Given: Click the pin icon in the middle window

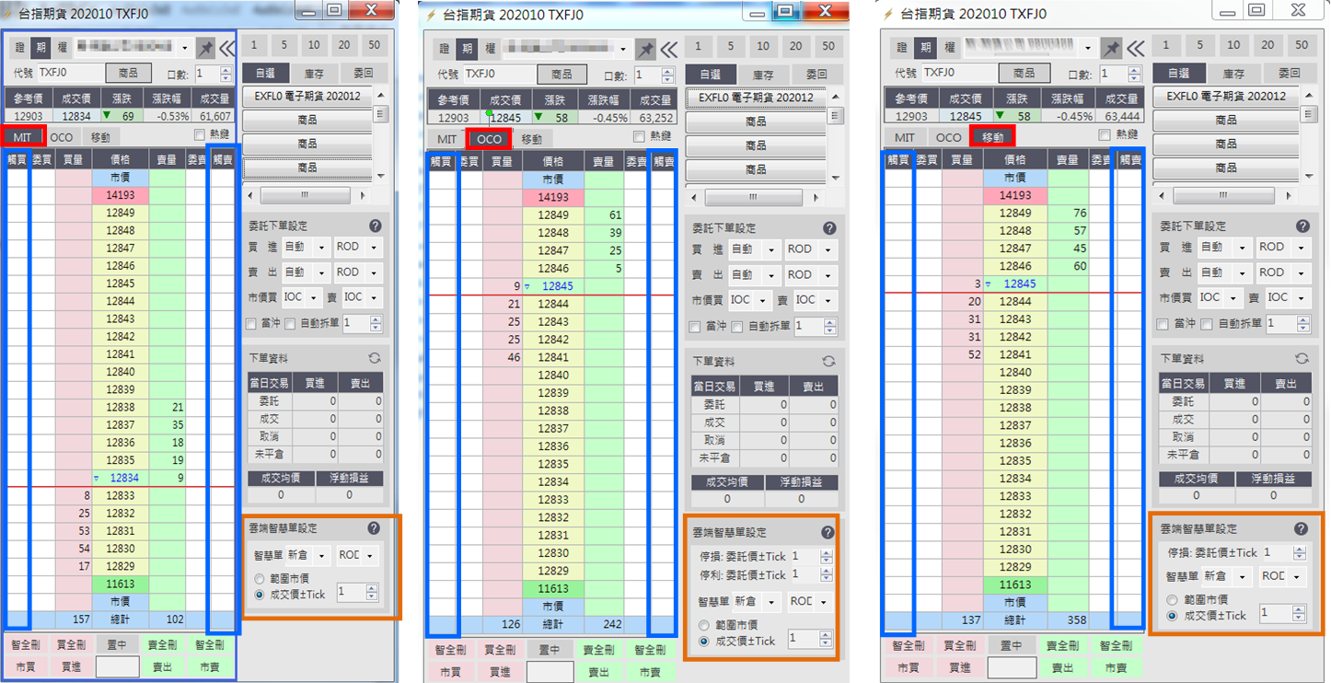Looking at the screenshot, I should coord(647,50).
